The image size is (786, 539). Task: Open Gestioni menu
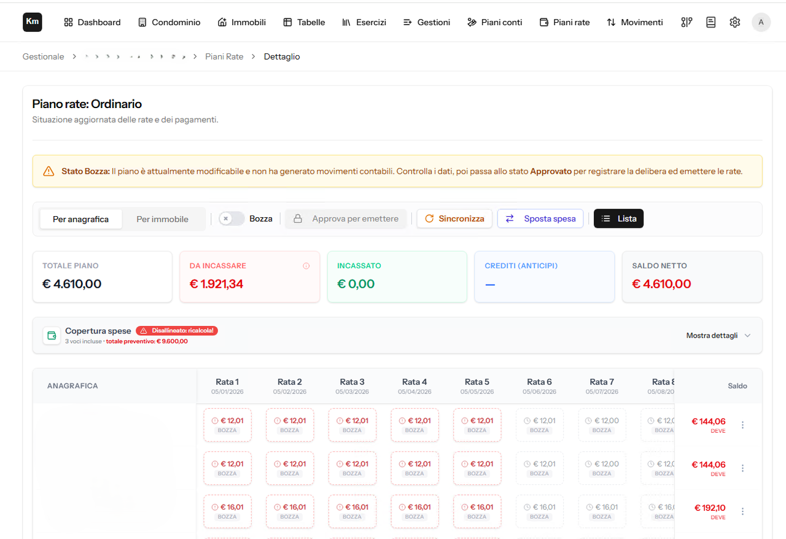427,22
